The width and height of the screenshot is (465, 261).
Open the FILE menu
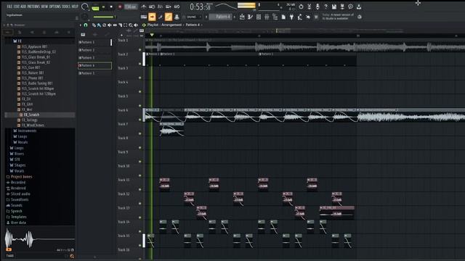9,7
